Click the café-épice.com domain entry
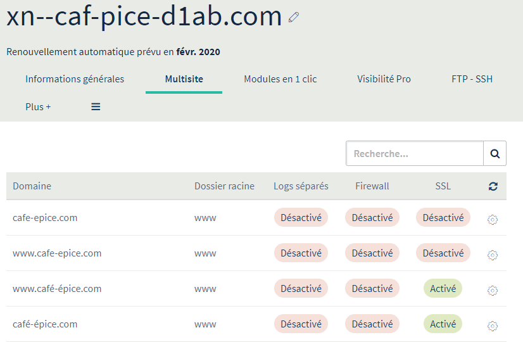The image size is (523, 342). pos(45,324)
